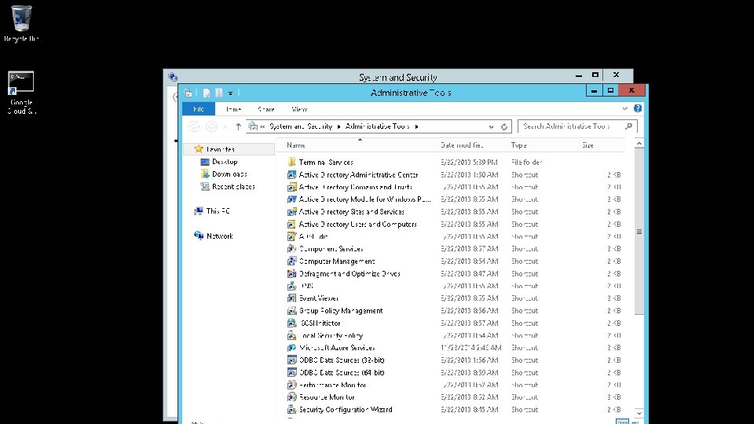
Task: Select ODBC Data Sources (64-bit) icon
Action: [291, 372]
